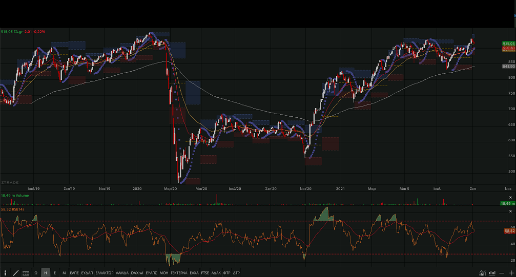Select the daily H timeframe
Screen dimensions: 516x277
click(x=45, y=273)
